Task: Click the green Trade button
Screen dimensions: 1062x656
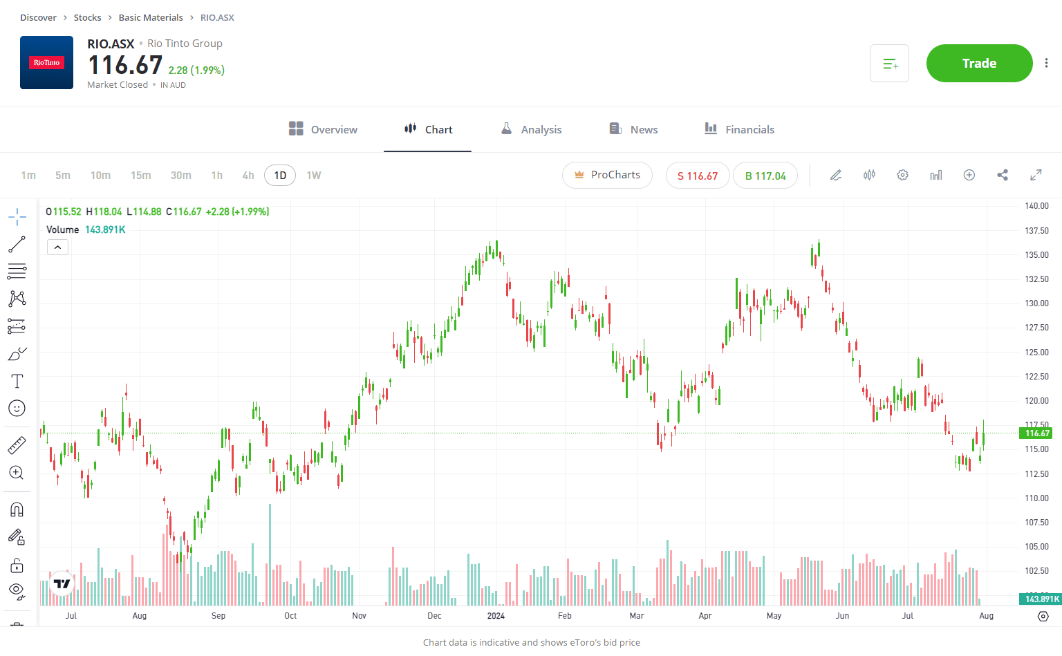Action: pos(980,63)
